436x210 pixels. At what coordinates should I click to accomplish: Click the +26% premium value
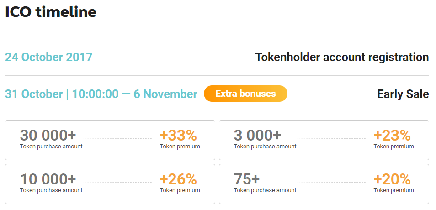coord(178,179)
